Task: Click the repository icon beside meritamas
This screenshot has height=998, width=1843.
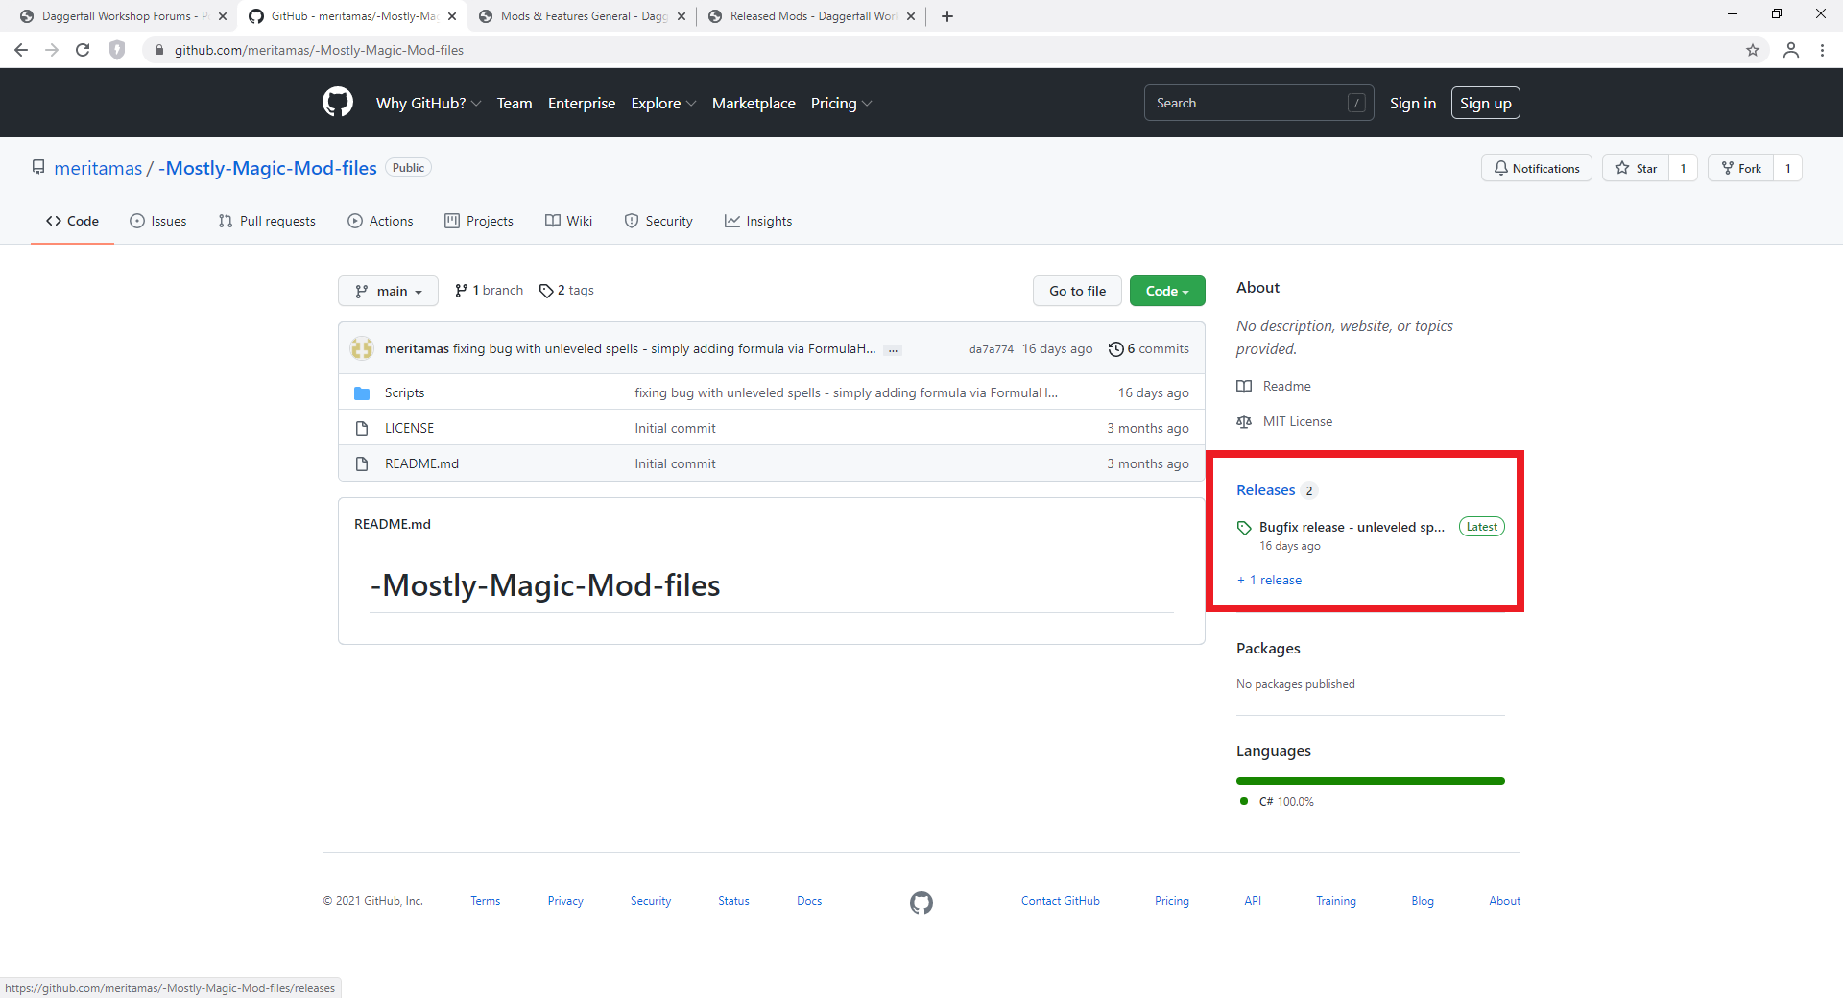Action: pos(38,167)
